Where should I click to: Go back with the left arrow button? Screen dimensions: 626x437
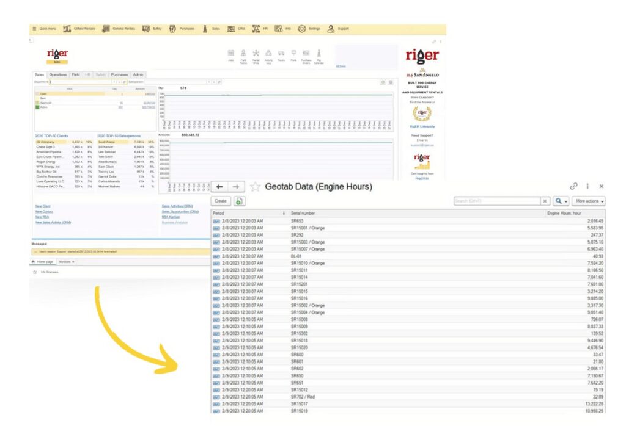tap(219, 187)
